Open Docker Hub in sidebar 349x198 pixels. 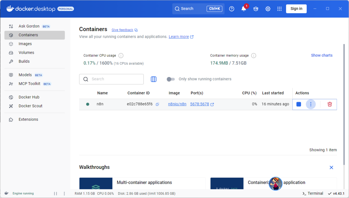(x=35, y=97)
